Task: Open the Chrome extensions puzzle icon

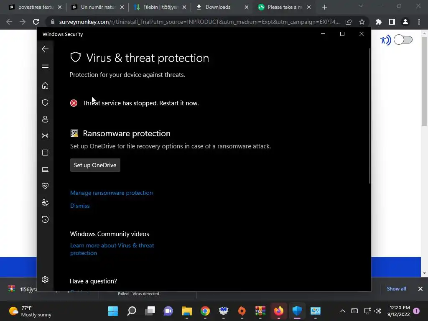Action: 379,22
